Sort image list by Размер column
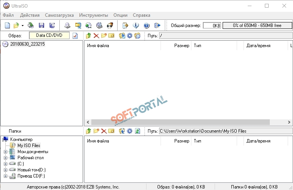293x190 pixels. 176,46
